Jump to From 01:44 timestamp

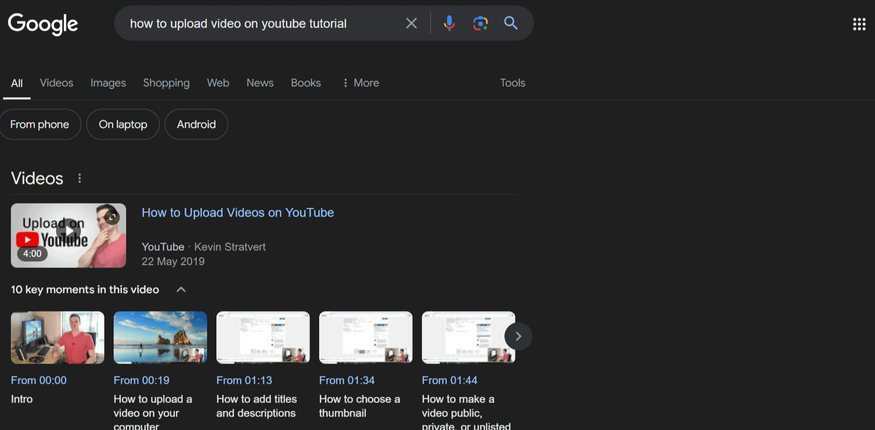click(450, 381)
